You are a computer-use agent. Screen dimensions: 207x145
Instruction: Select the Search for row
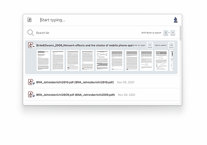[x=101, y=33]
